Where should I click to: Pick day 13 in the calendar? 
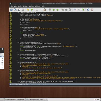point(2,60)
